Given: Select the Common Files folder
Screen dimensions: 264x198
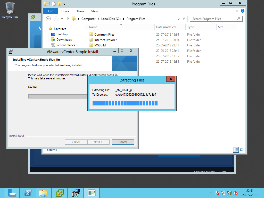Looking at the screenshot, I should [x=104, y=35].
